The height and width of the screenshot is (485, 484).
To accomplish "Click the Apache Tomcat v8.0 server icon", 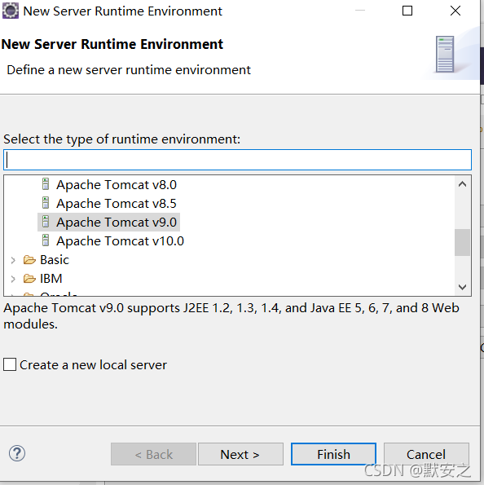I will point(46,184).
